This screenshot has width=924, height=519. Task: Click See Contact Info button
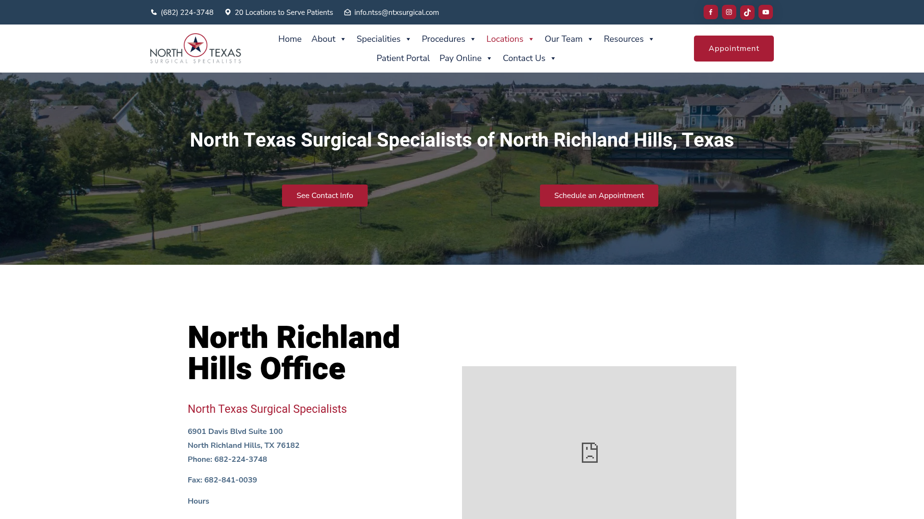tap(324, 195)
